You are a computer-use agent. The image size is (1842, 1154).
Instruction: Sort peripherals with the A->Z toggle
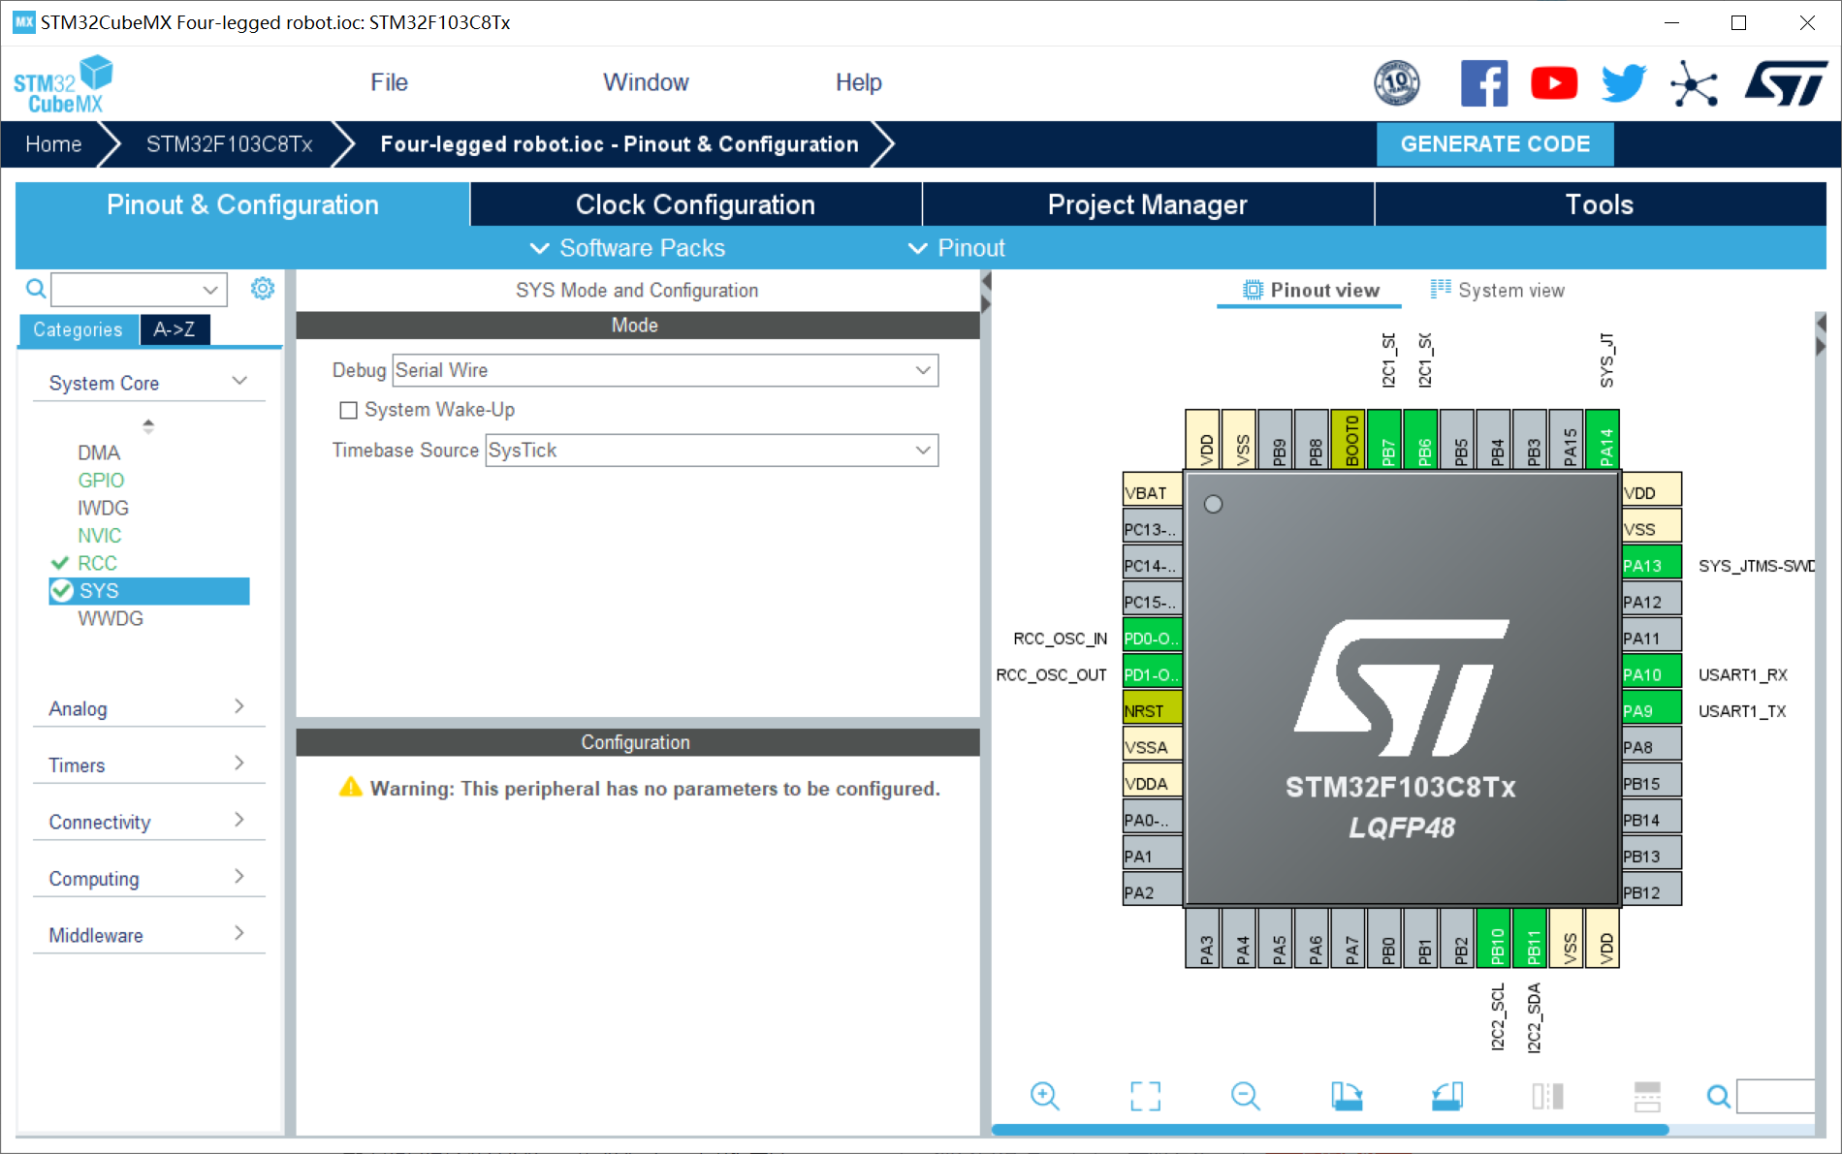(x=175, y=329)
